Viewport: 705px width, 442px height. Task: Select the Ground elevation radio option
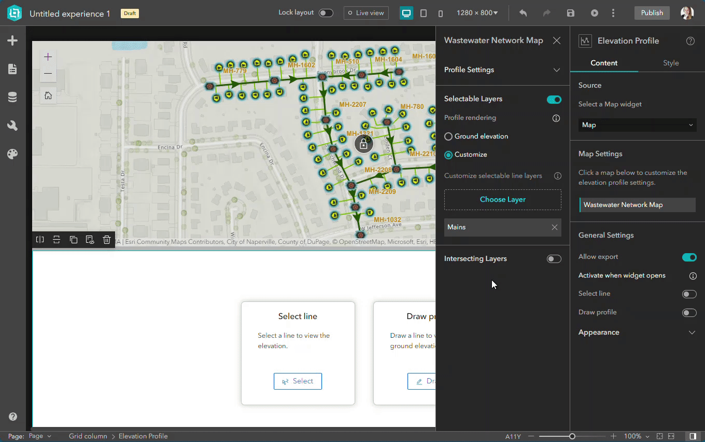coord(448,136)
